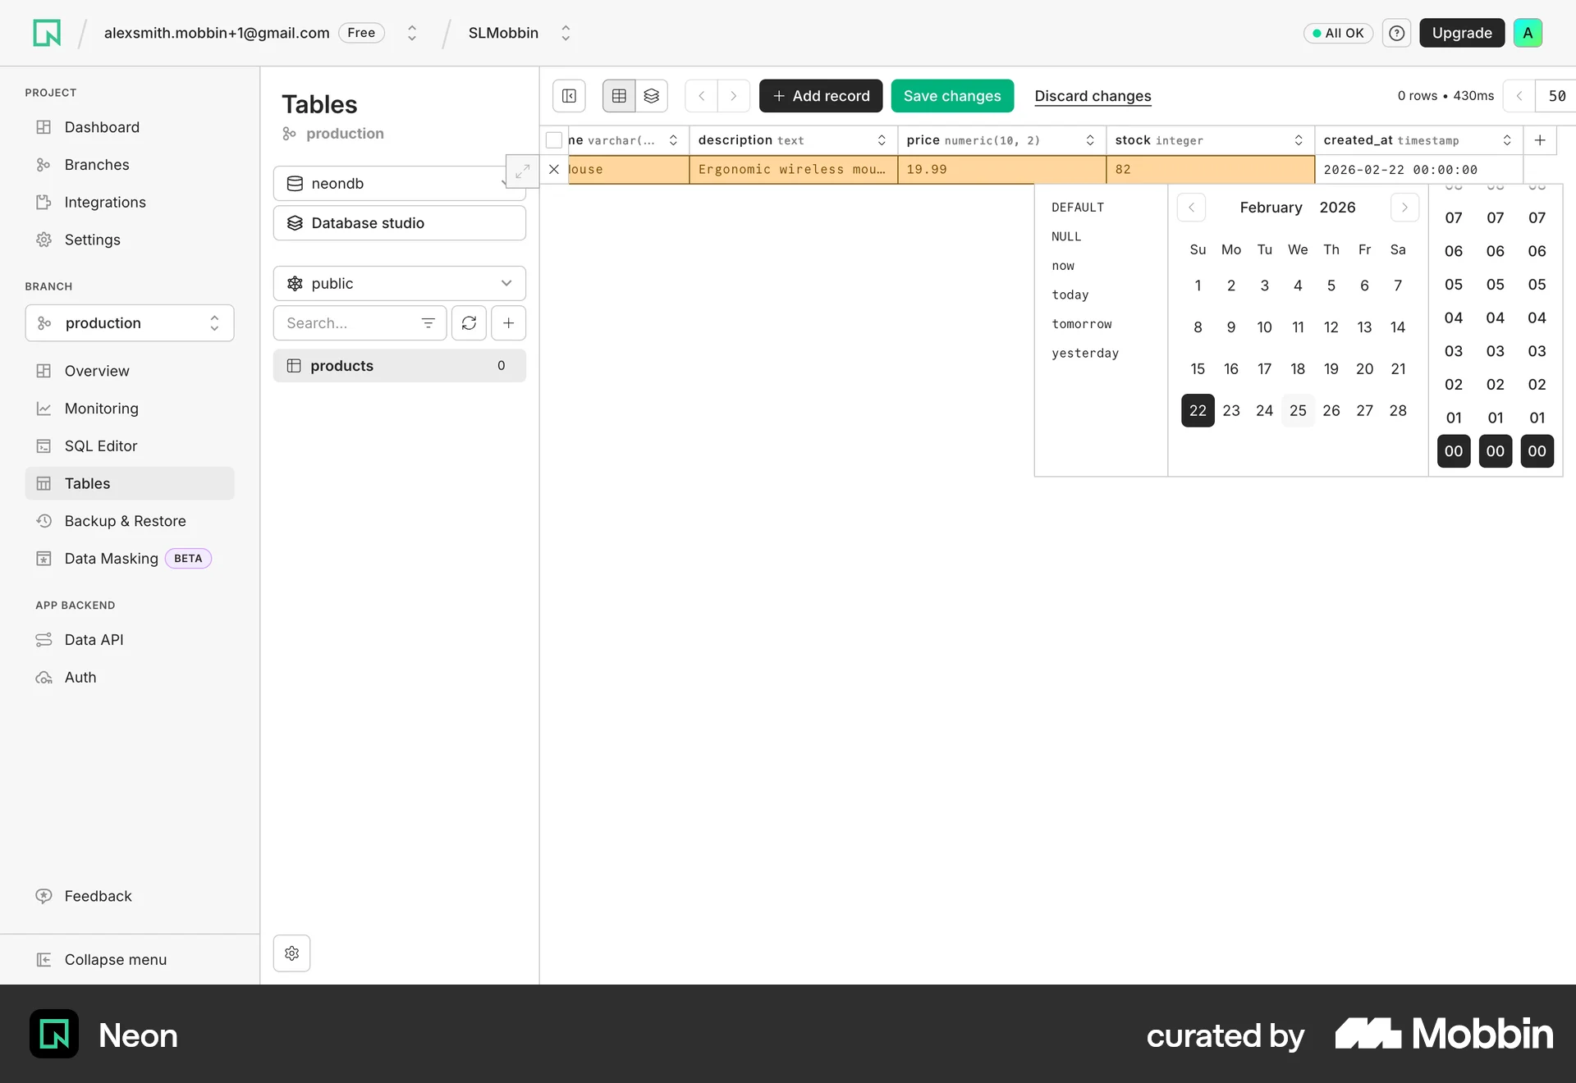Viewport: 1576px width, 1083px height.
Task: Discard the new row with X icon
Action: [554, 169]
